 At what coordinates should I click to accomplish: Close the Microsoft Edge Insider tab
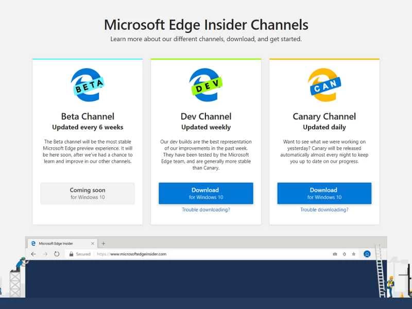(93, 243)
